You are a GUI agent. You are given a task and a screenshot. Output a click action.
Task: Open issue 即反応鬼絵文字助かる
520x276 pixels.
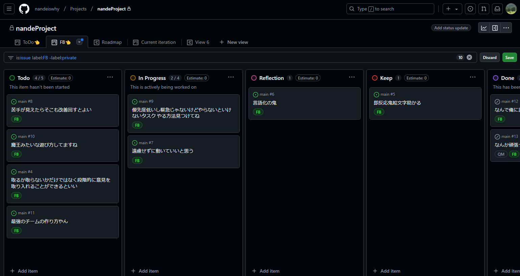click(397, 103)
